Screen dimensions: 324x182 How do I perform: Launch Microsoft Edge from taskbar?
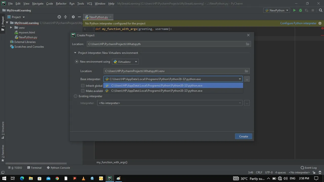point(22,178)
